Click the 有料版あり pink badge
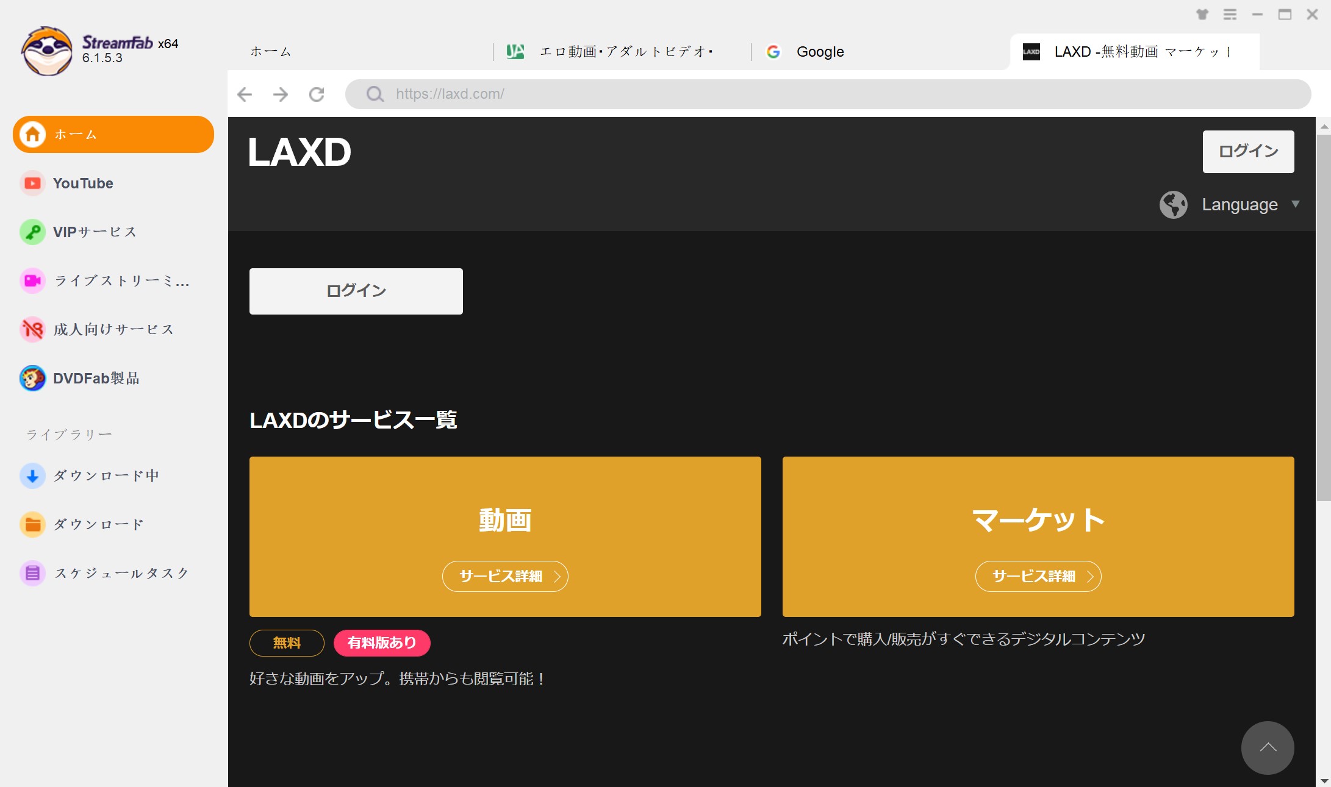 point(382,643)
